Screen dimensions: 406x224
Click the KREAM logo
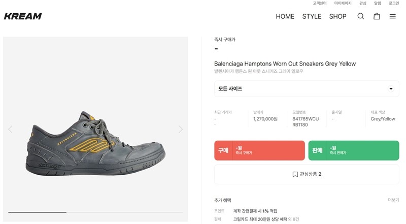point(23,16)
